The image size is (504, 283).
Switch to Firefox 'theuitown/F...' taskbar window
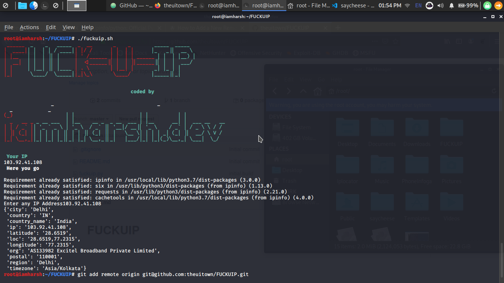[x=175, y=6]
